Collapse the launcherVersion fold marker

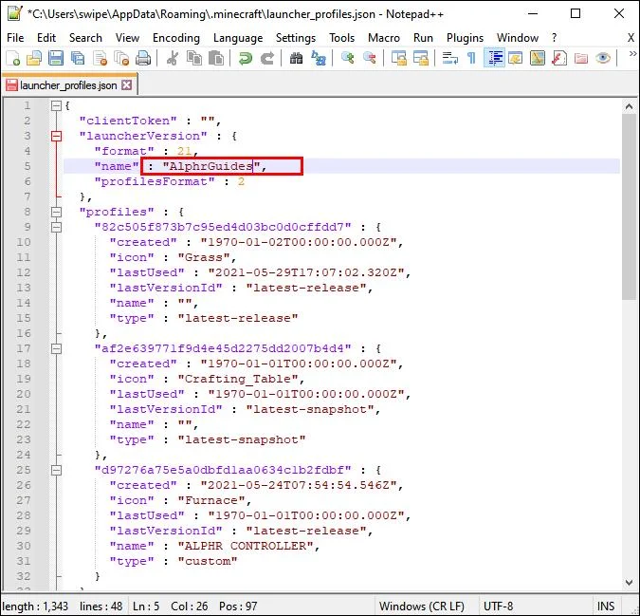pyautogui.click(x=56, y=136)
